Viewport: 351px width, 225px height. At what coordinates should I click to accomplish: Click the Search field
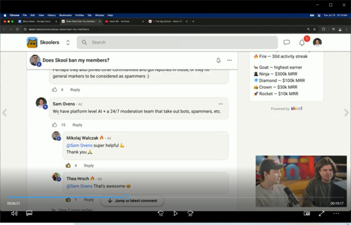[177, 42]
